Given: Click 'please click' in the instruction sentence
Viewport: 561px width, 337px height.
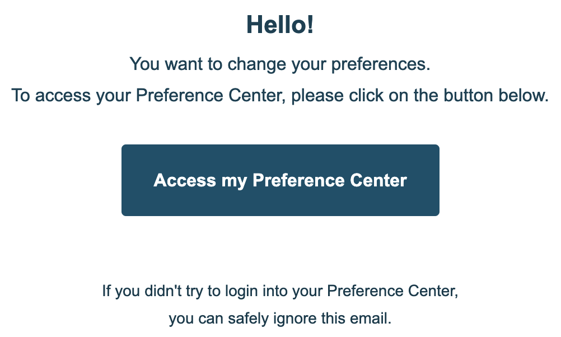Looking at the screenshot, I should [333, 95].
